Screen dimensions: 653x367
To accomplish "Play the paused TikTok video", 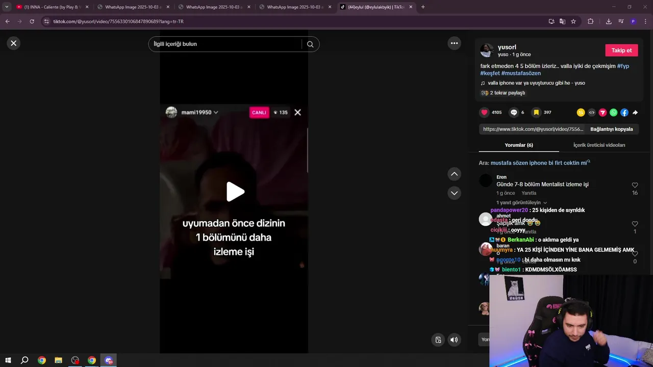I will (235, 192).
